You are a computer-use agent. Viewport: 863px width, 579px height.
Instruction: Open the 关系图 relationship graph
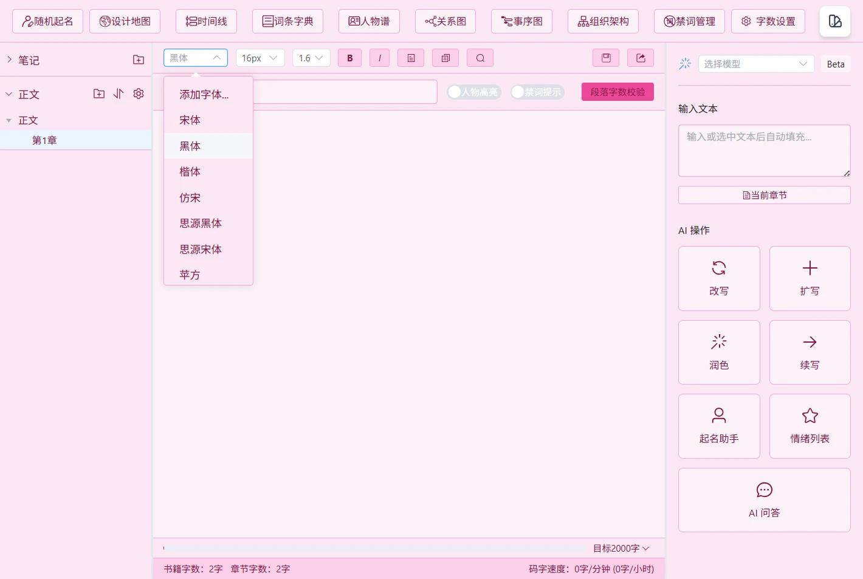pos(445,21)
